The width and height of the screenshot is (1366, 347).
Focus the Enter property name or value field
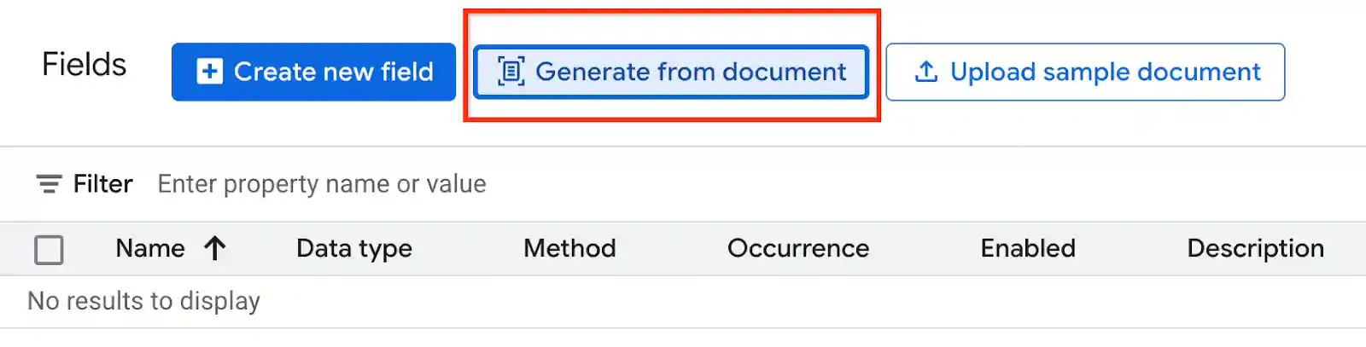(x=322, y=184)
